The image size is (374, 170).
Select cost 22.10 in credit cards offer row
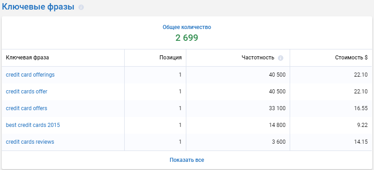pyautogui.click(x=361, y=92)
